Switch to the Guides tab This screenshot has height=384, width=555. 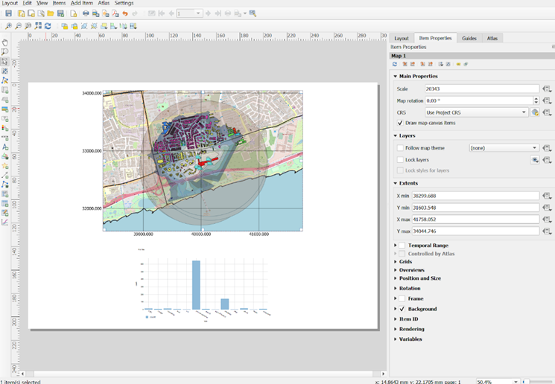469,38
